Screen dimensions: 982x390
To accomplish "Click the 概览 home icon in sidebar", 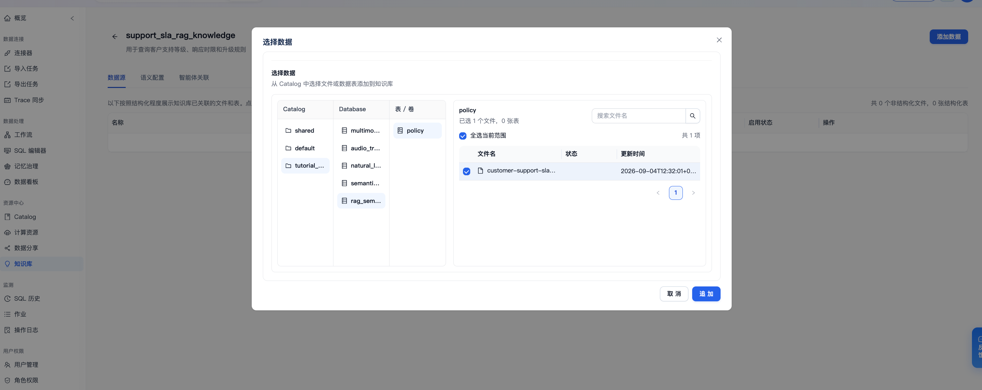I will pyautogui.click(x=7, y=18).
